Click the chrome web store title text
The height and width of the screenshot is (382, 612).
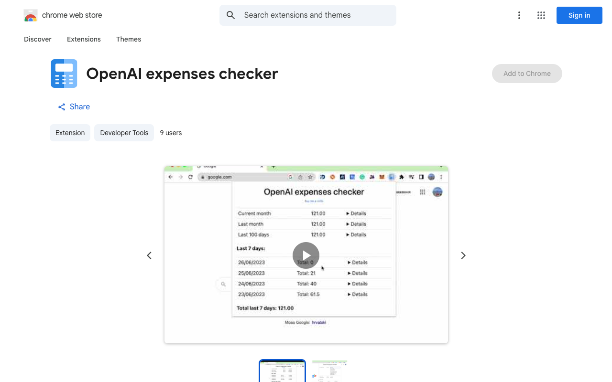point(72,15)
